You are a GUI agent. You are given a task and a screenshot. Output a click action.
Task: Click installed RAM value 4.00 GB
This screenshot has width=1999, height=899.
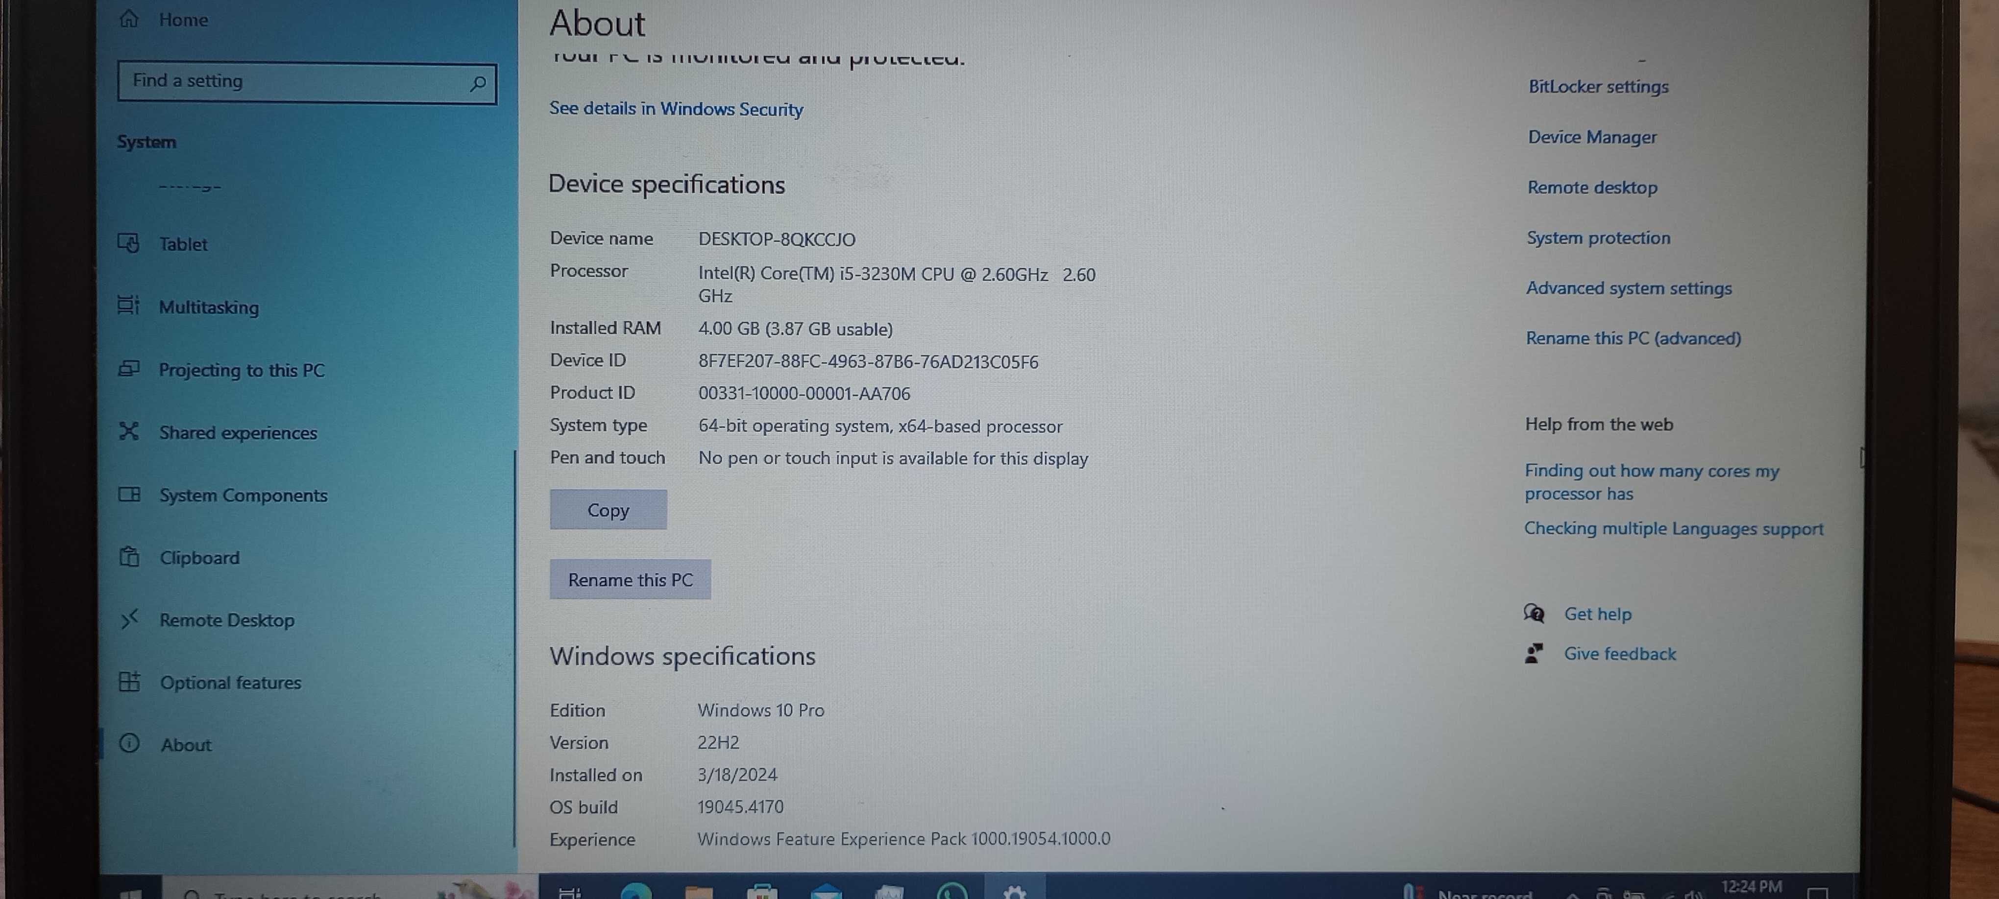click(x=795, y=329)
